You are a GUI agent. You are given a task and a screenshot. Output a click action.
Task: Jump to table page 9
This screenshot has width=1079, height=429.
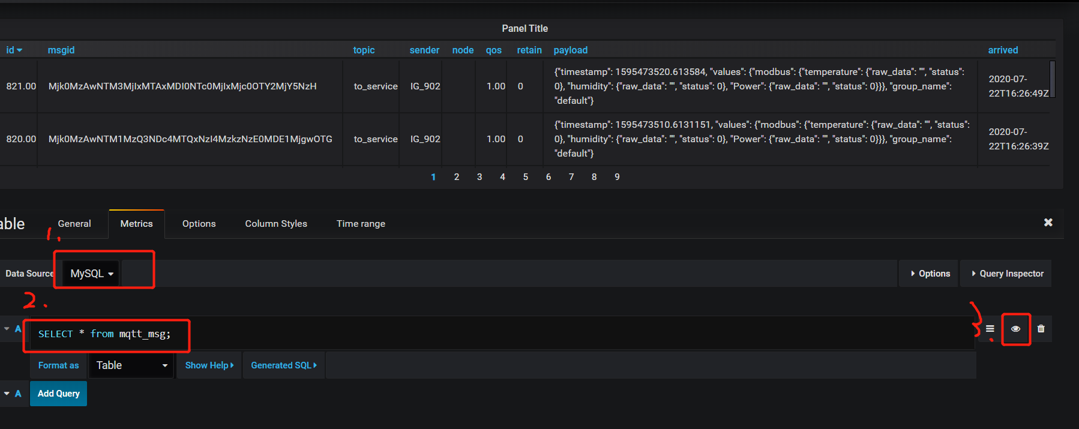[x=617, y=177]
